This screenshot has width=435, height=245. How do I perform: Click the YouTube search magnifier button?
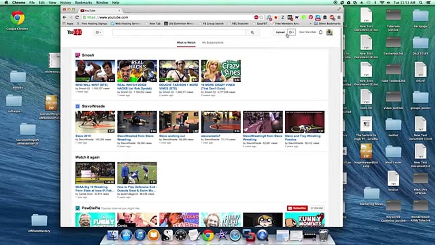coord(252,32)
